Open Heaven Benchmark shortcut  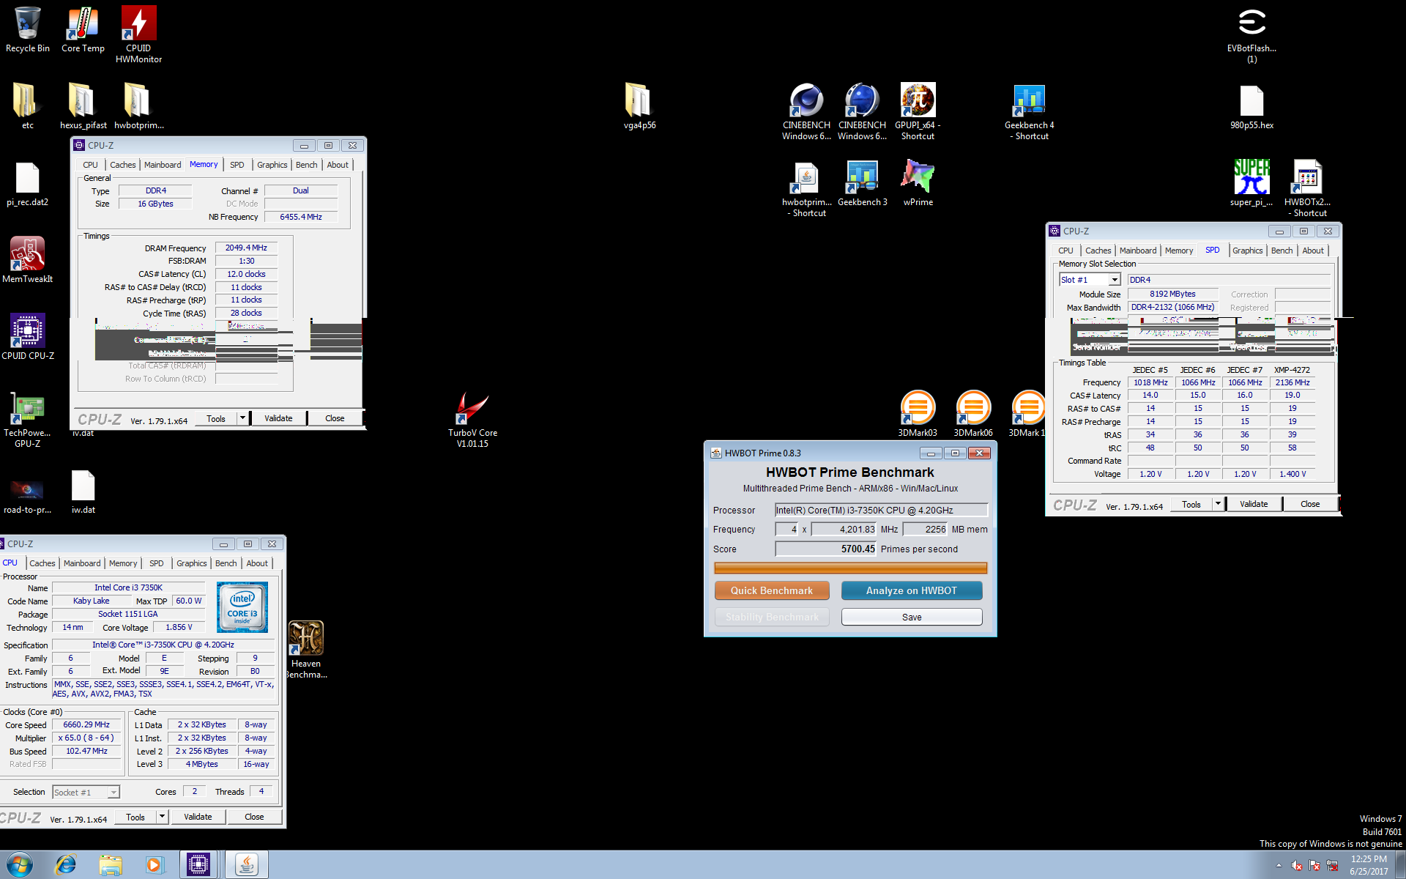click(306, 650)
